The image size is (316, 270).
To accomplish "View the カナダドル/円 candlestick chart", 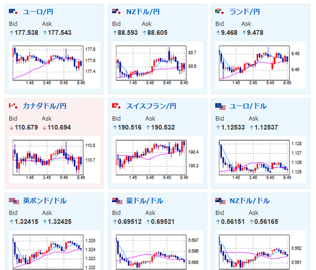I will coord(54,159).
